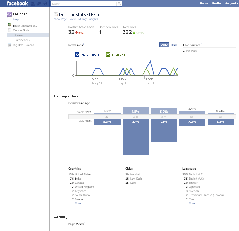The height and width of the screenshot is (231, 239).
Task: Go to Profile in top navigation
Action: pyautogui.click(x=217, y=3)
